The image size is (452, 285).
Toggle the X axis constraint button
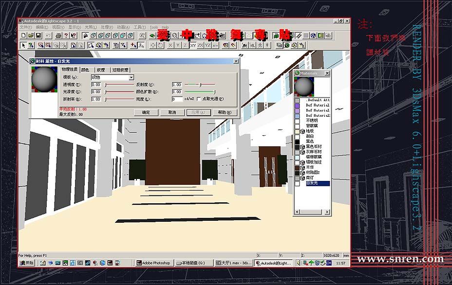click(170, 45)
